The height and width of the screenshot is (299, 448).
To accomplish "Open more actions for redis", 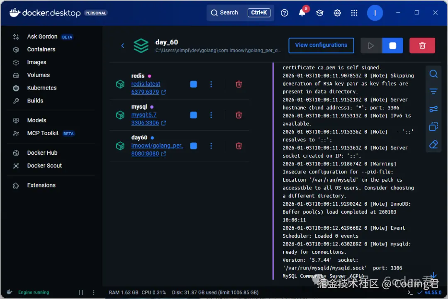I will (x=211, y=84).
